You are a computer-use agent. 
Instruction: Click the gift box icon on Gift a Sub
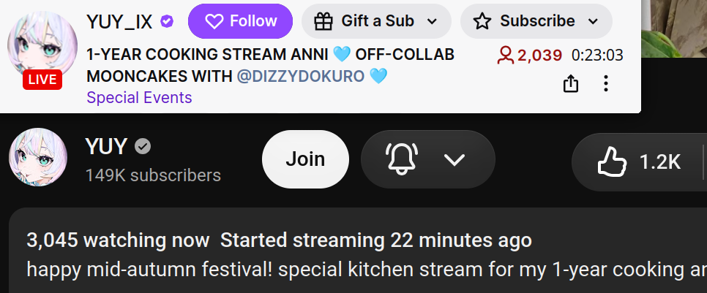(323, 21)
